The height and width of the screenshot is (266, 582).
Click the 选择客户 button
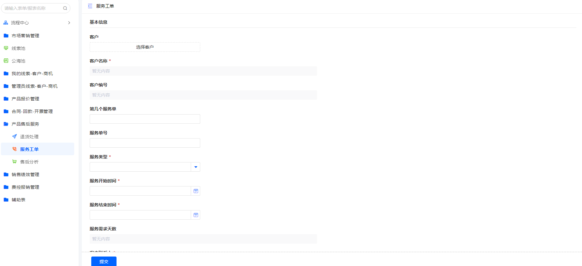pyautogui.click(x=145, y=47)
